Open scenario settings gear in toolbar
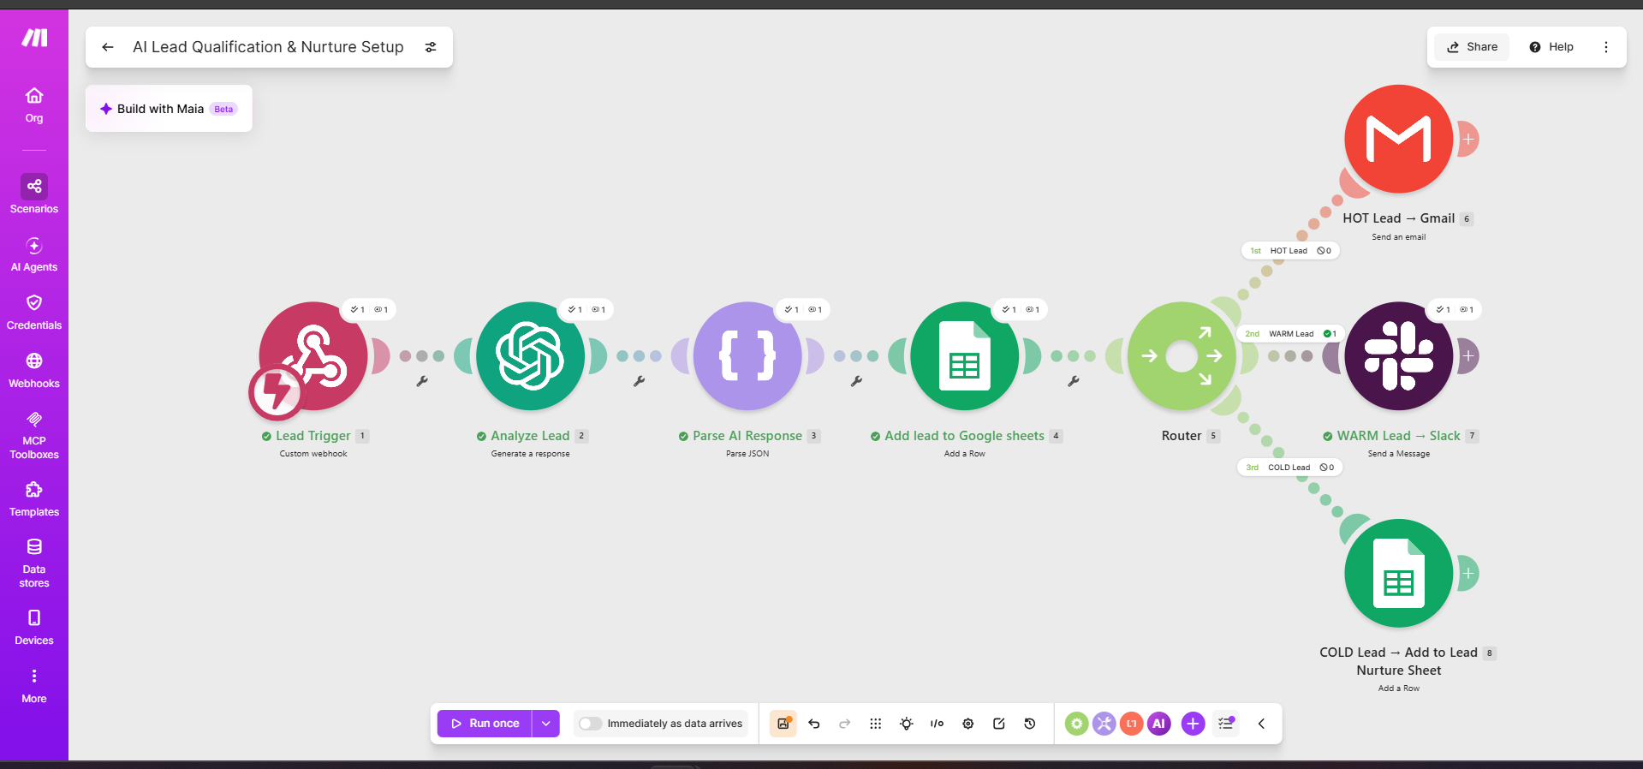The height and width of the screenshot is (769, 1643). tap(967, 724)
